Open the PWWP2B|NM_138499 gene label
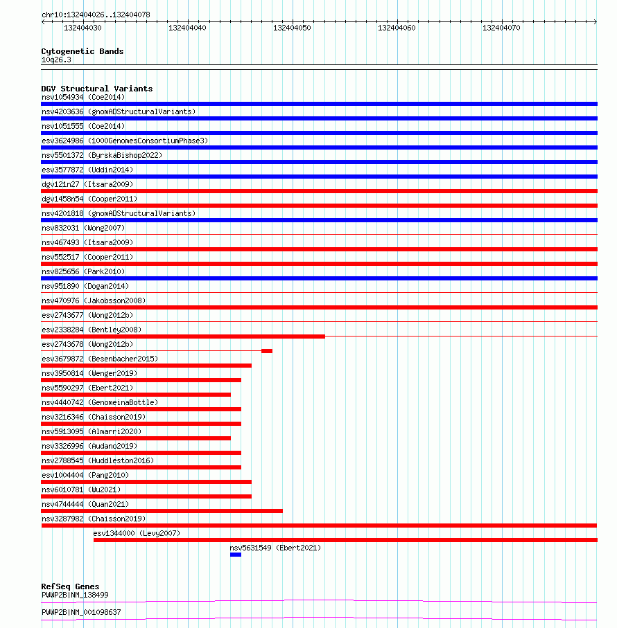 coord(75,595)
